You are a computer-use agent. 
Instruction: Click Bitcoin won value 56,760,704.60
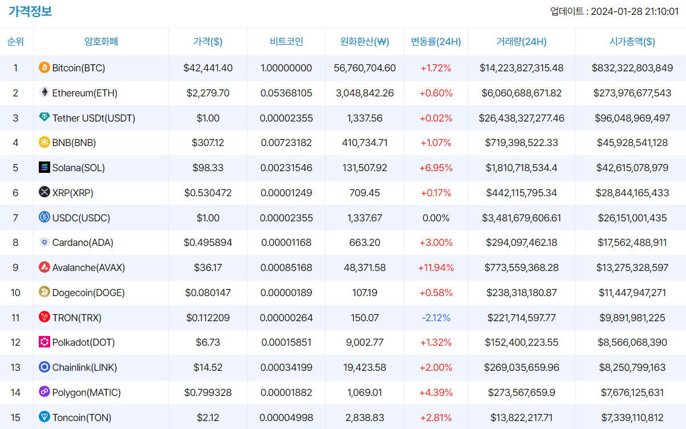tap(365, 68)
